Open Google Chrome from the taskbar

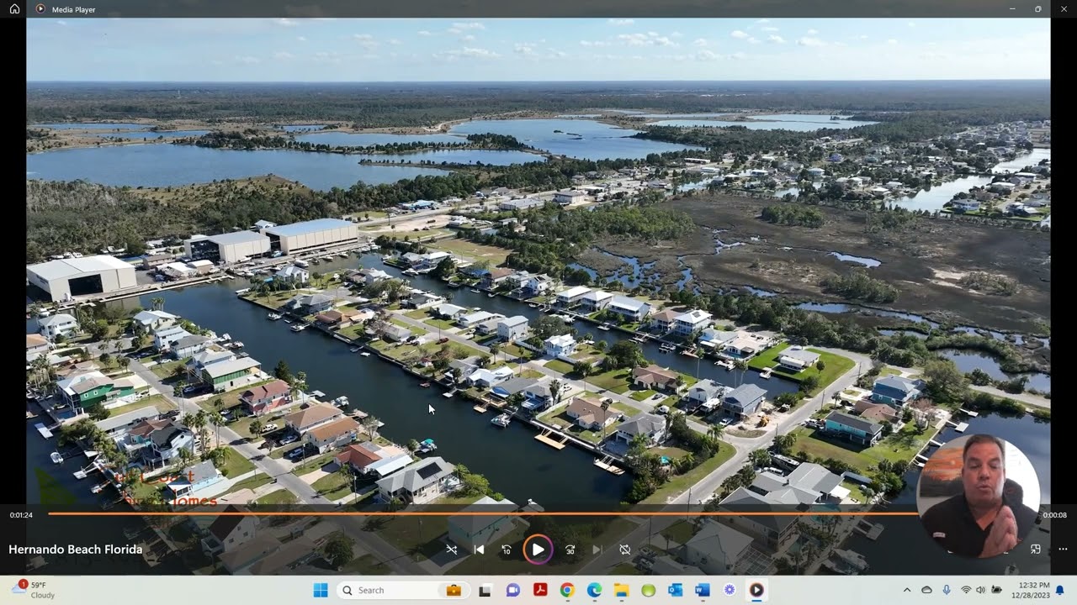[x=567, y=591]
